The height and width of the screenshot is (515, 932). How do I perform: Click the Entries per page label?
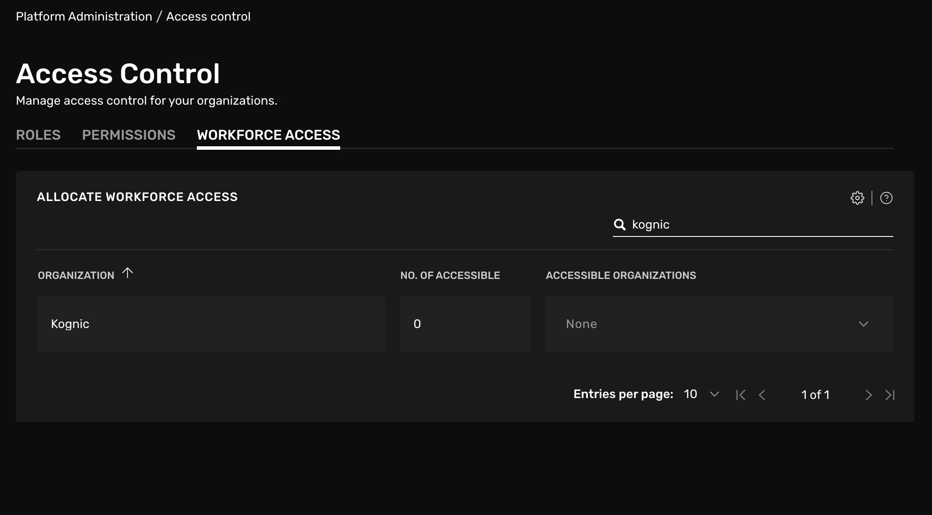pyautogui.click(x=623, y=394)
